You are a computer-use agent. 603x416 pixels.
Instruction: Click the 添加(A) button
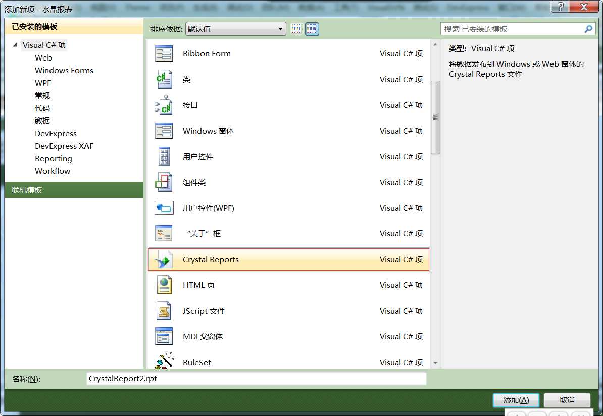click(x=516, y=400)
